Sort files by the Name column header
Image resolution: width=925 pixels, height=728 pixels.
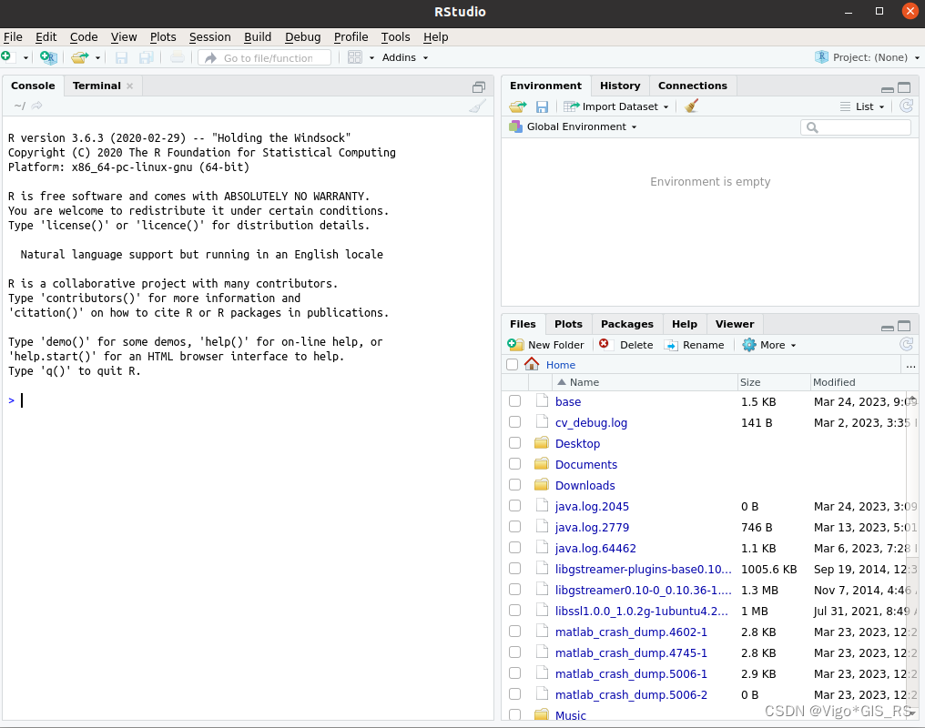(x=645, y=382)
